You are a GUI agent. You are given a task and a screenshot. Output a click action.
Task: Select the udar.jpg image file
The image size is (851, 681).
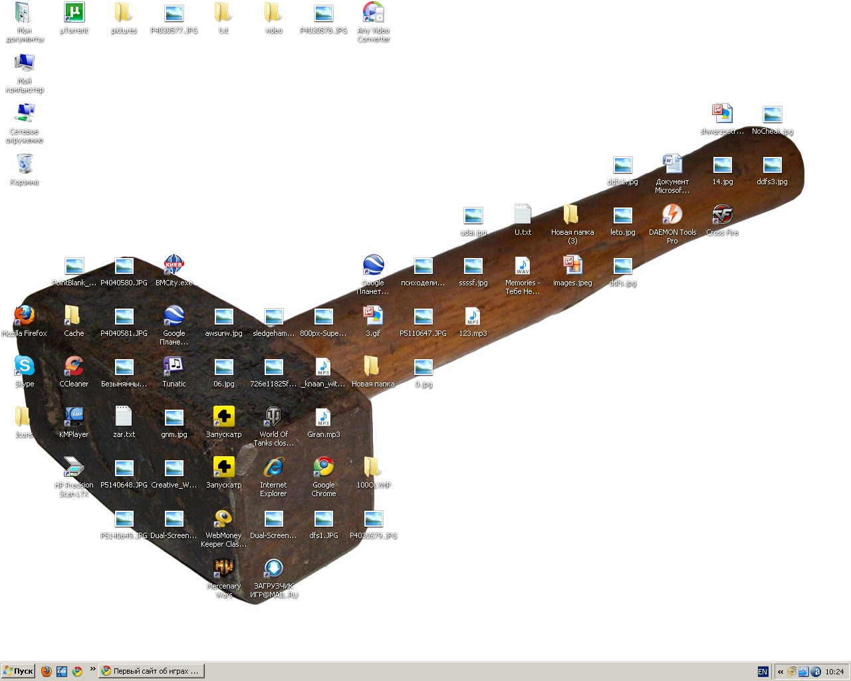473,220
